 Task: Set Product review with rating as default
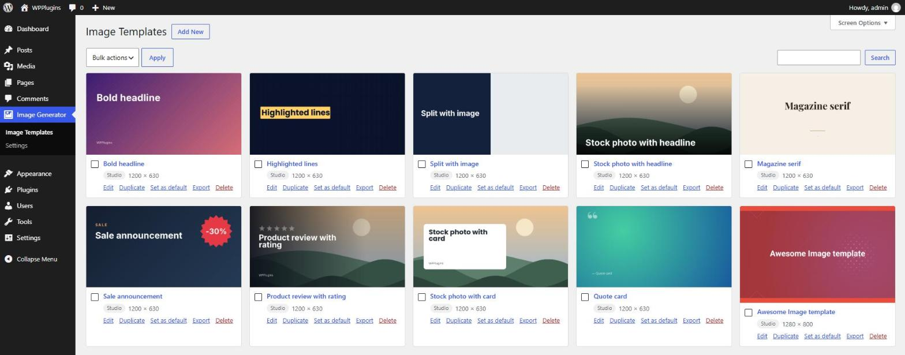[x=332, y=321]
